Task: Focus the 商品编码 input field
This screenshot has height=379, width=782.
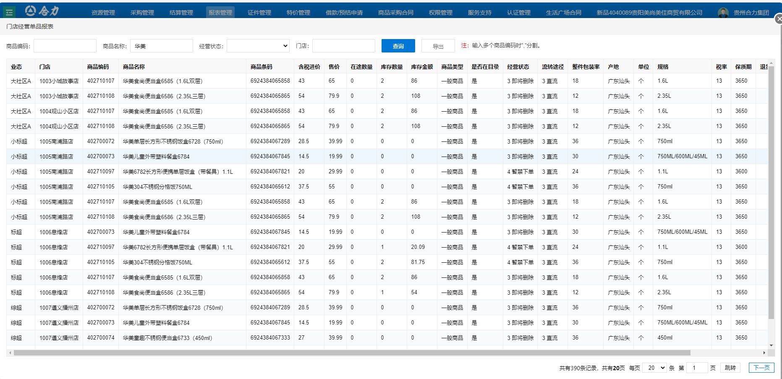Action: pyautogui.click(x=65, y=46)
